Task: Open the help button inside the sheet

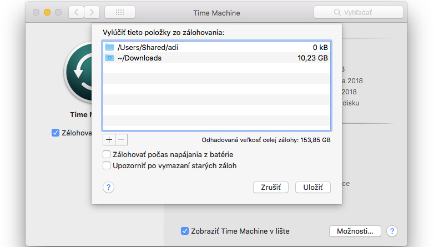Action: coord(108,188)
